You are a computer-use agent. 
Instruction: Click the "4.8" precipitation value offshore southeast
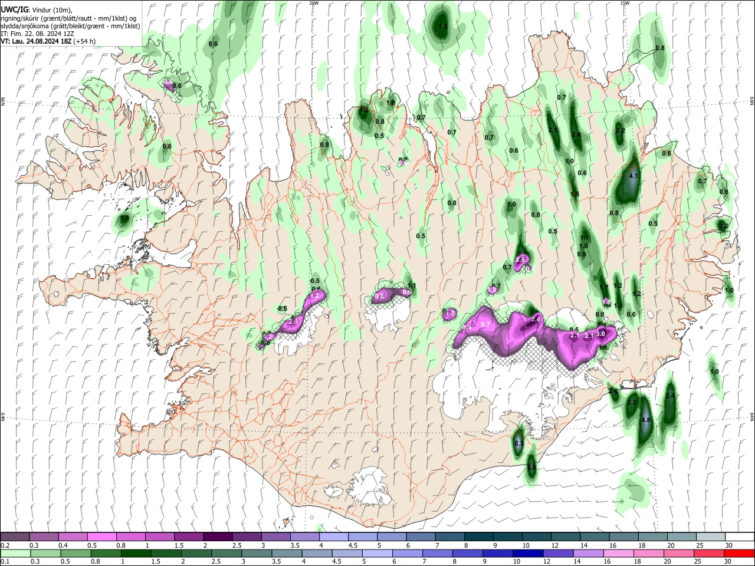click(x=645, y=420)
